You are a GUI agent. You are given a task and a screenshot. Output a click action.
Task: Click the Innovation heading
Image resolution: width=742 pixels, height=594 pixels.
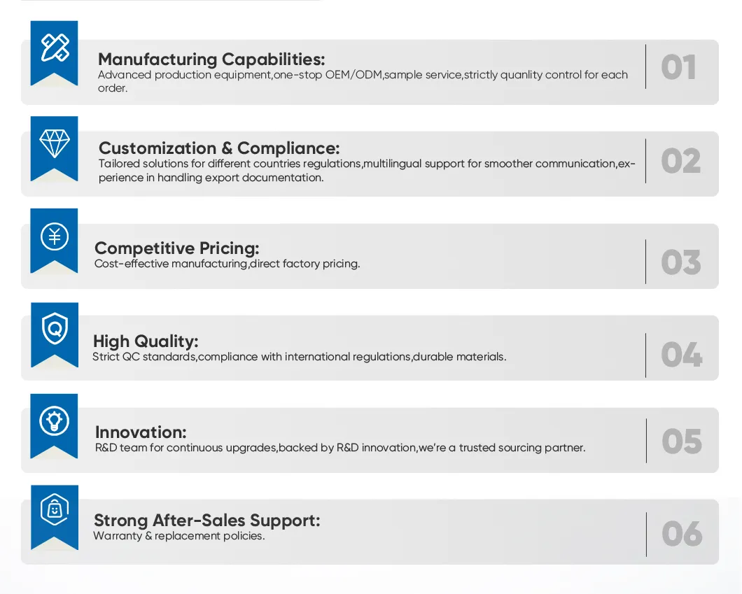click(x=141, y=432)
